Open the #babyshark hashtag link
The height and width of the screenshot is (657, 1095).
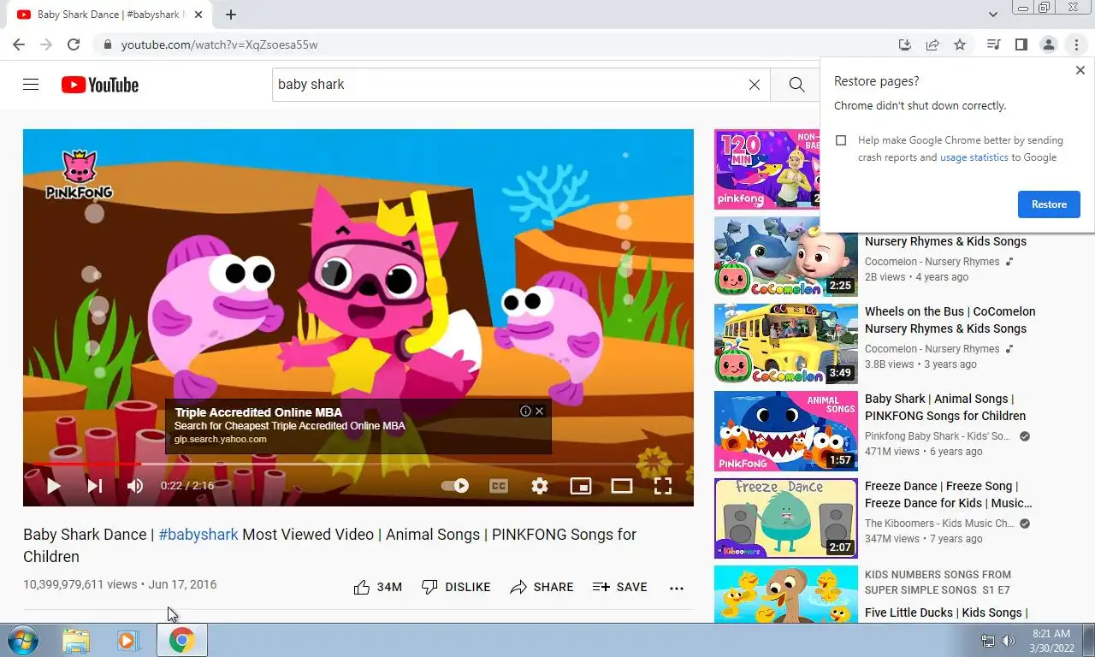[x=198, y=534]
